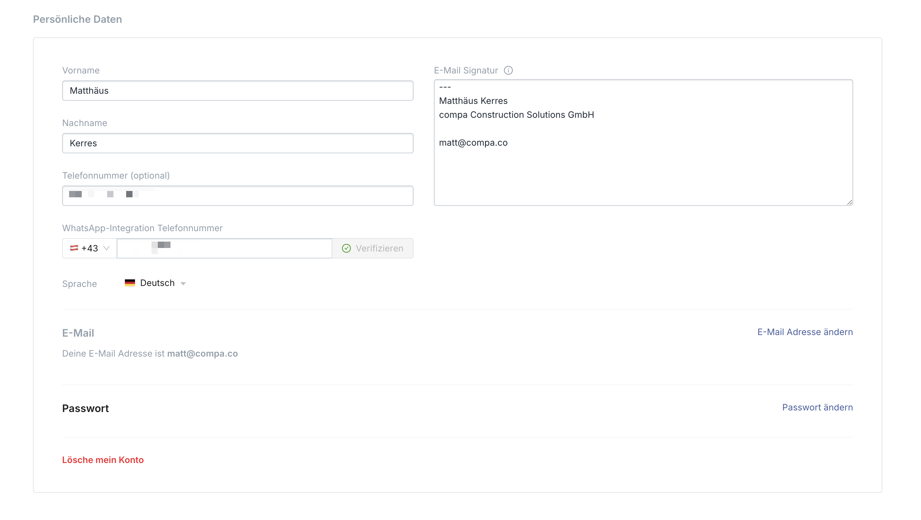Click into the Vorname input field
This screenshot has height=520, width=921.
coord(238,91)
